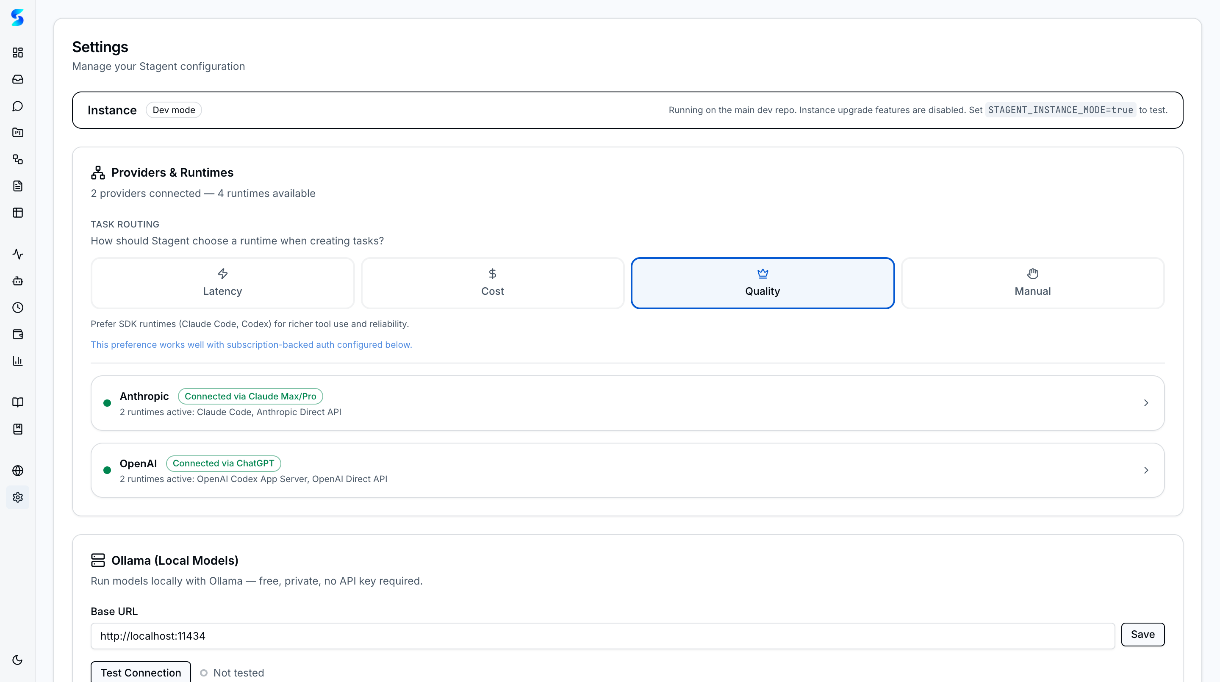This screenshot has height=682, width=1220.
Task: Click the Ollama Base URL input field
Action: [602, 636]
